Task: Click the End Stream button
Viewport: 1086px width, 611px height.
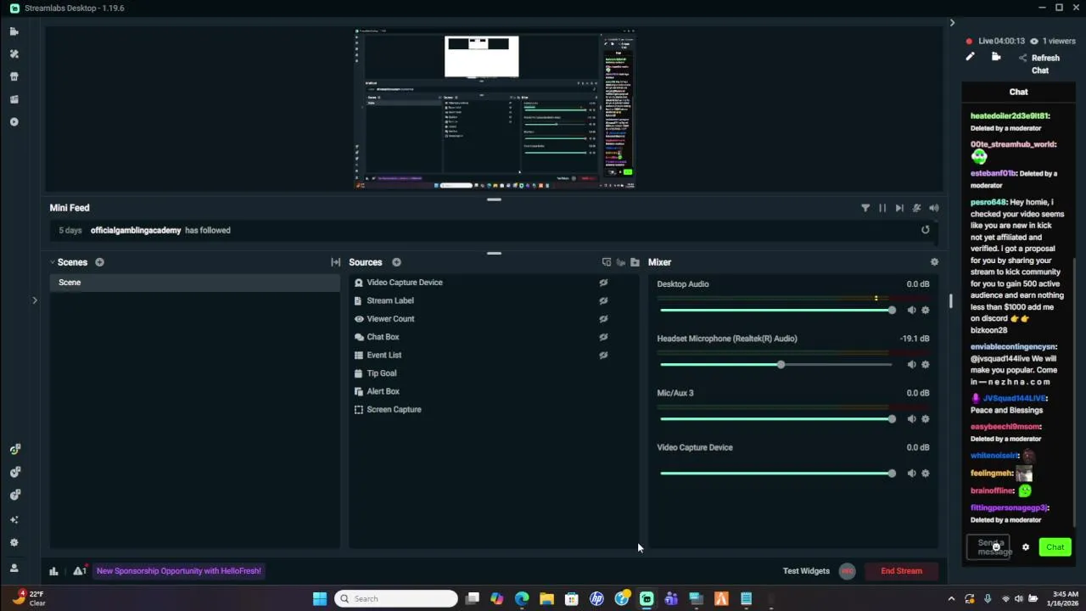Action: point(901,571)
